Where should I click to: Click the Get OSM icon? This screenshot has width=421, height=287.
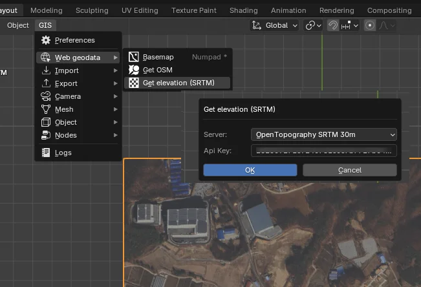coord(134,70)
